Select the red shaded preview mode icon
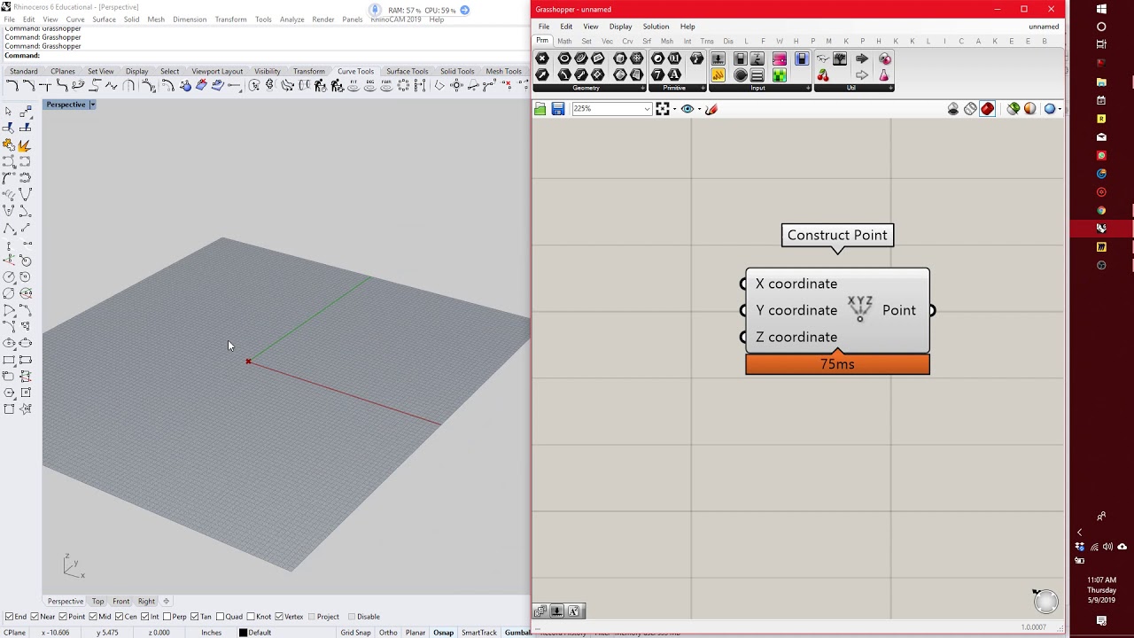The height and width of the screenshot is (638, 1134). coord(988,109)
